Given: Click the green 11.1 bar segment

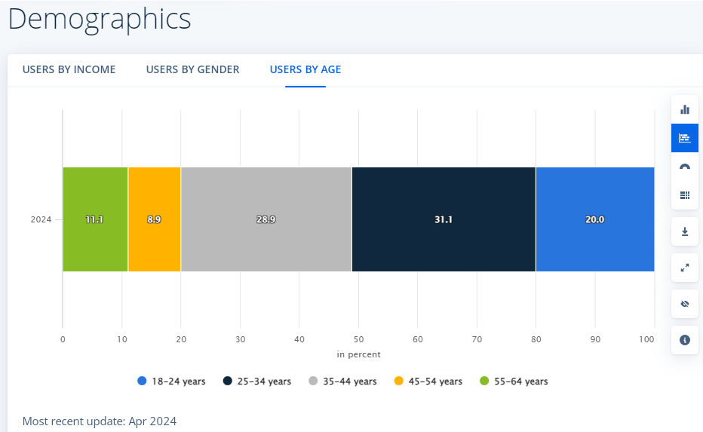Looking at the screenshot, I should [x=95, y=219].
